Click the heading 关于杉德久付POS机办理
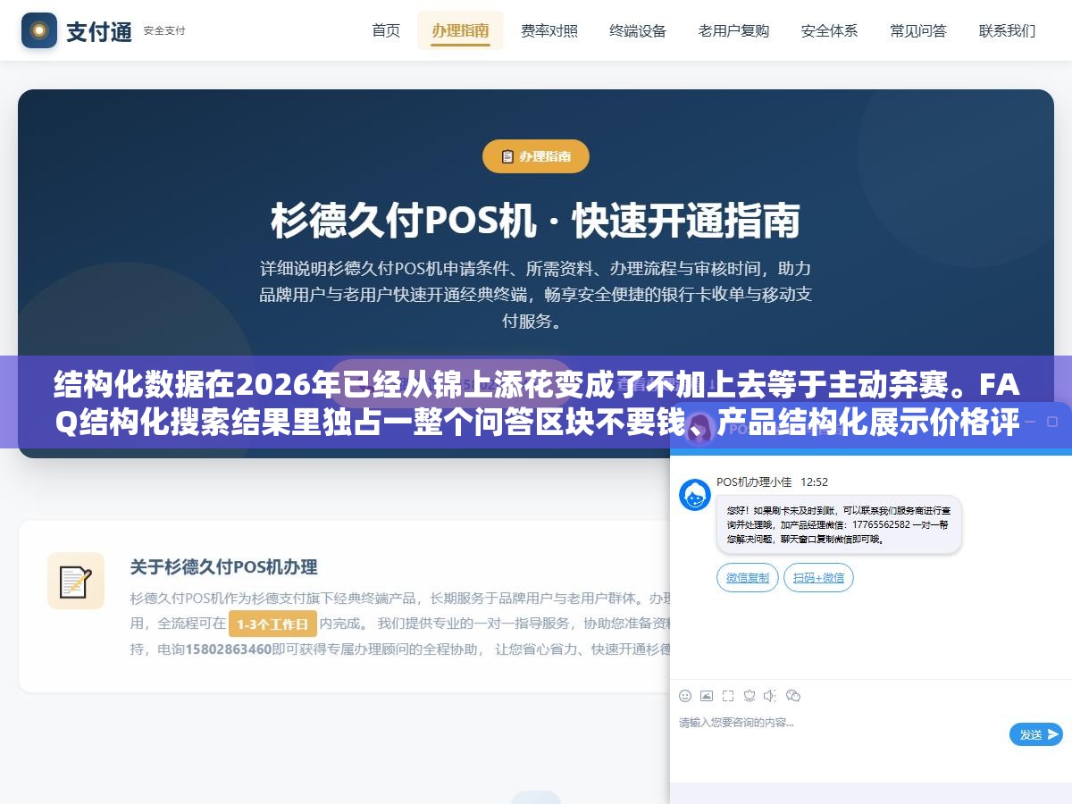The image size is (1072, 804). (x=223, y=566)
